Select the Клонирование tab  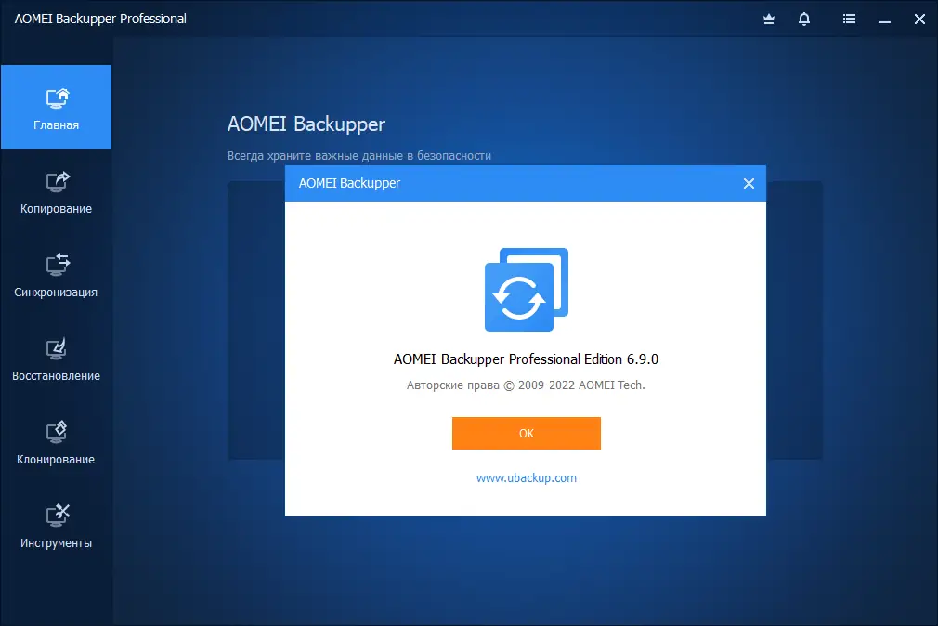56,442
